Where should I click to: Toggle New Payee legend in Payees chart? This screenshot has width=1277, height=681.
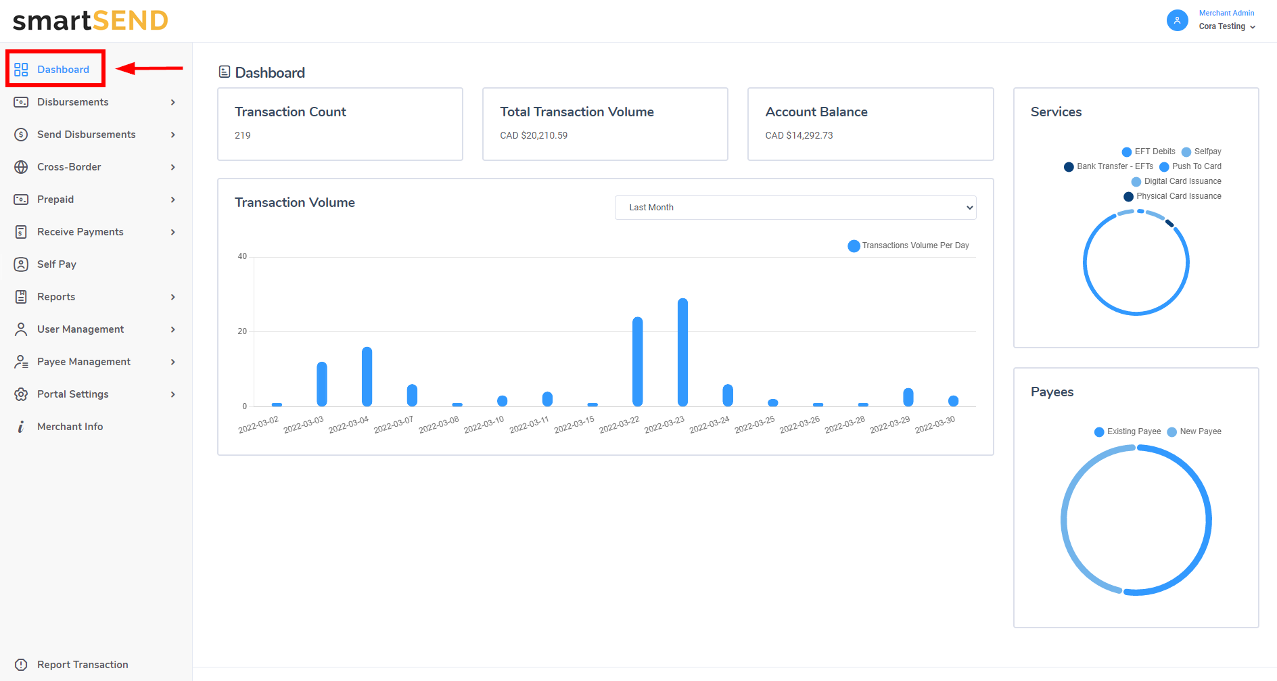(x=1194, y=431)
